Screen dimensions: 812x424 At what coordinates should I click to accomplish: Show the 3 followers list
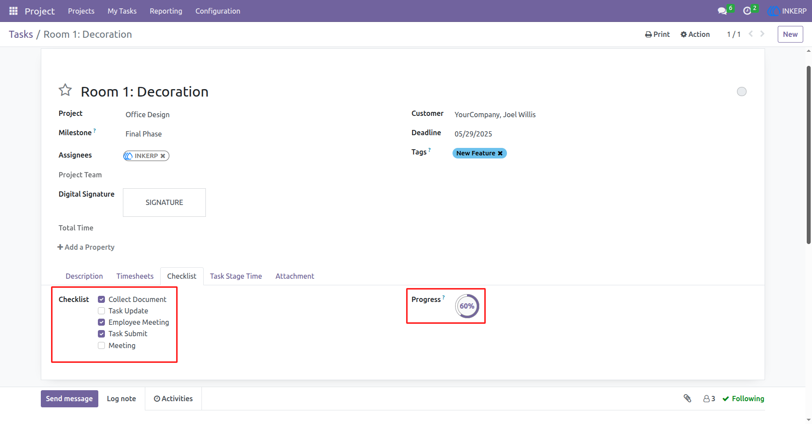709,399
